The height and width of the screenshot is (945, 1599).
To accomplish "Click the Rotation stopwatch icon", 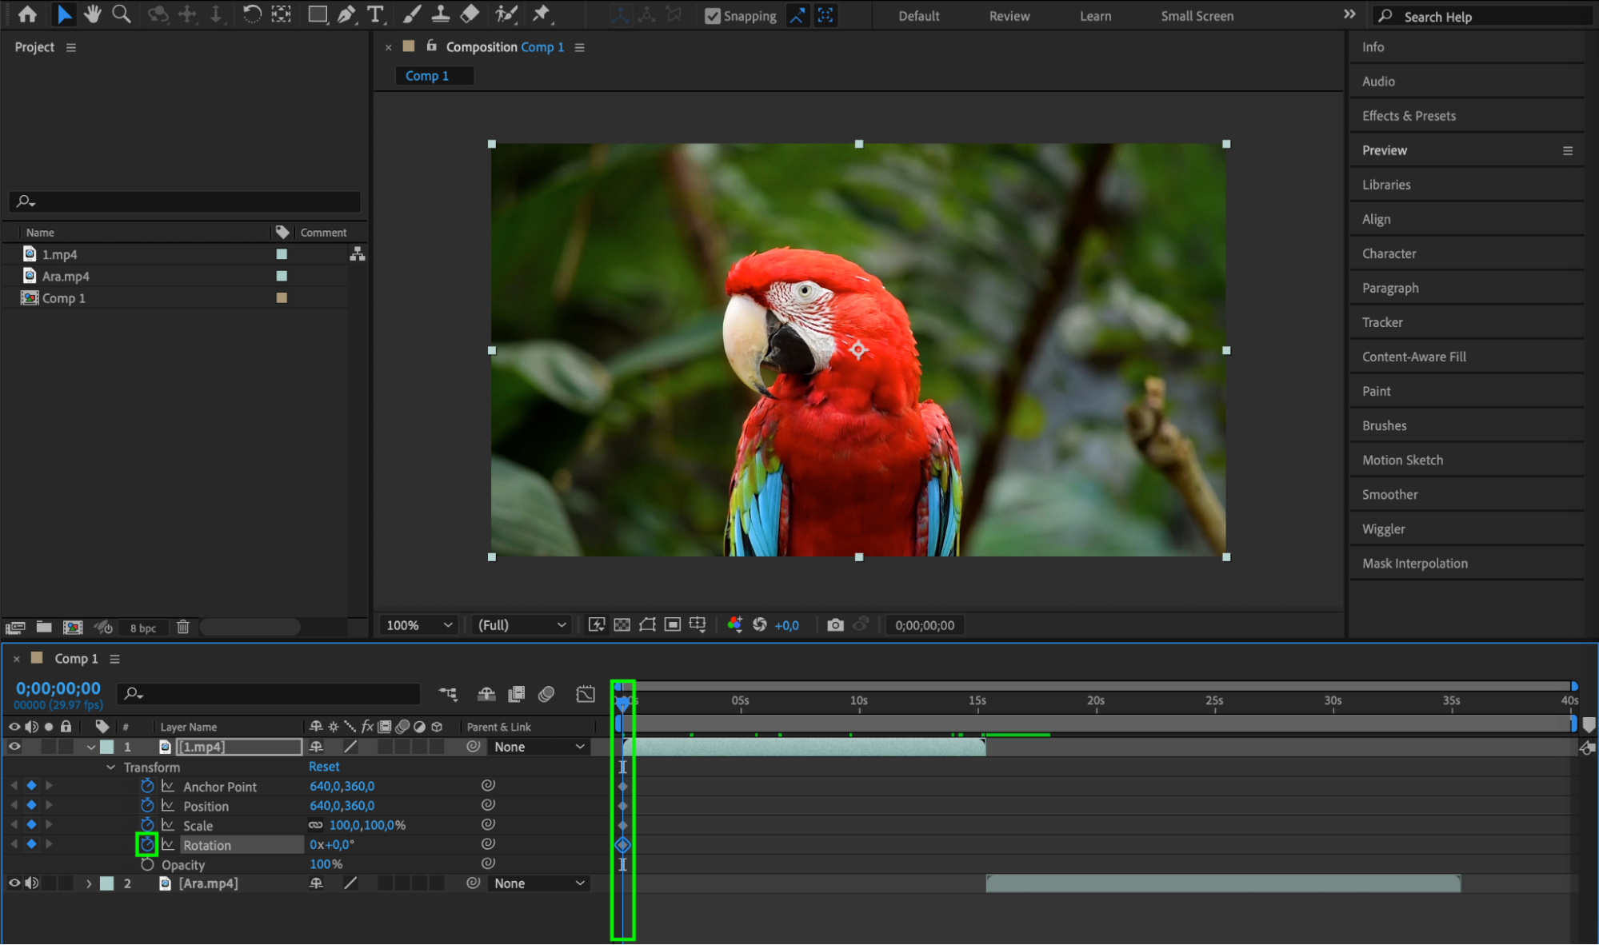I will 147,844.
